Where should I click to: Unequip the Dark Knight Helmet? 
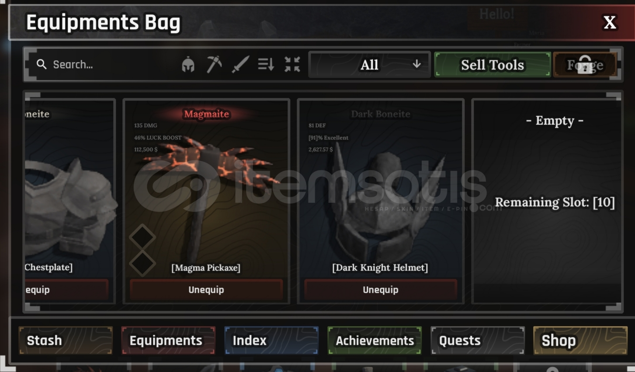click(381, 289)
